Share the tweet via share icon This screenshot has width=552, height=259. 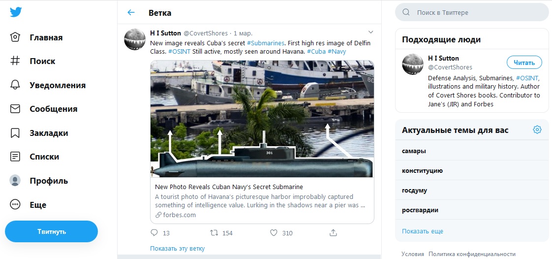333,232
